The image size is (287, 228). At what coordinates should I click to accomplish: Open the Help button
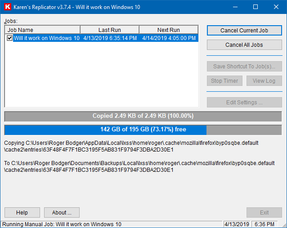coord(22,212)
